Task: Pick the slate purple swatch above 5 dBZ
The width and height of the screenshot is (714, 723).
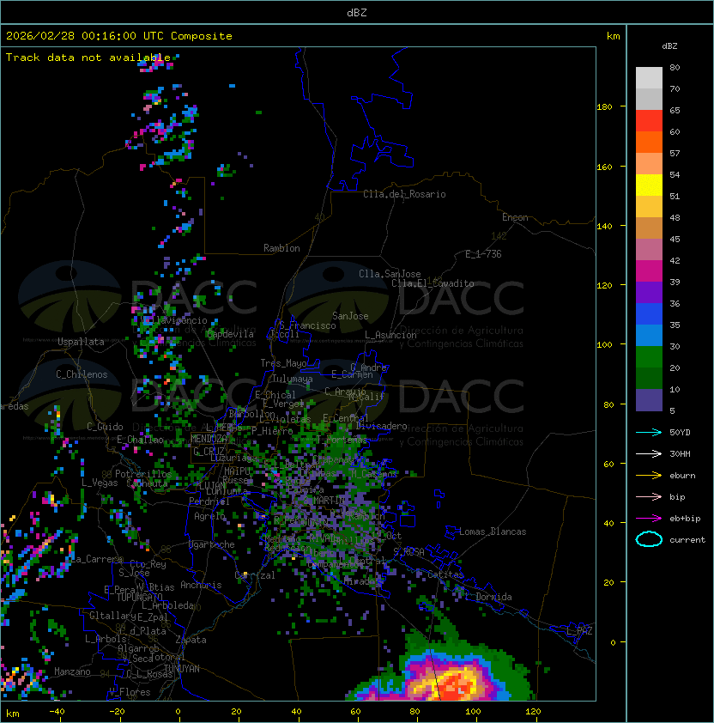Action: 649,400
